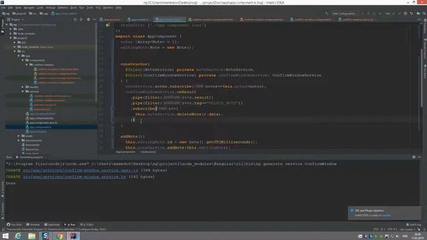427x240 pixels.
Task: Switch to confirm-window.component.less editor tab
Action: coord(262,19)
